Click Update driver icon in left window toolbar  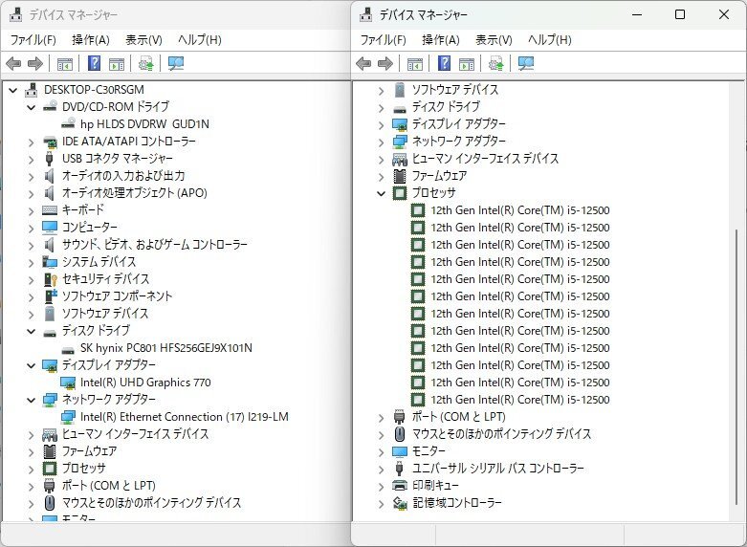145,63
